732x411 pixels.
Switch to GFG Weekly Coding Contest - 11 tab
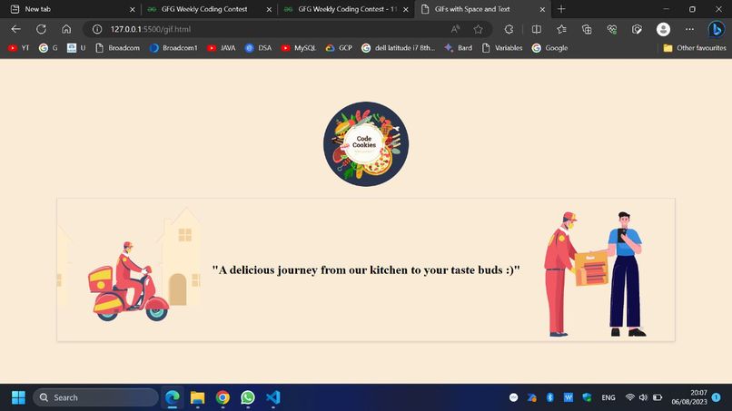pyautogui.click(x=344, y=9)
